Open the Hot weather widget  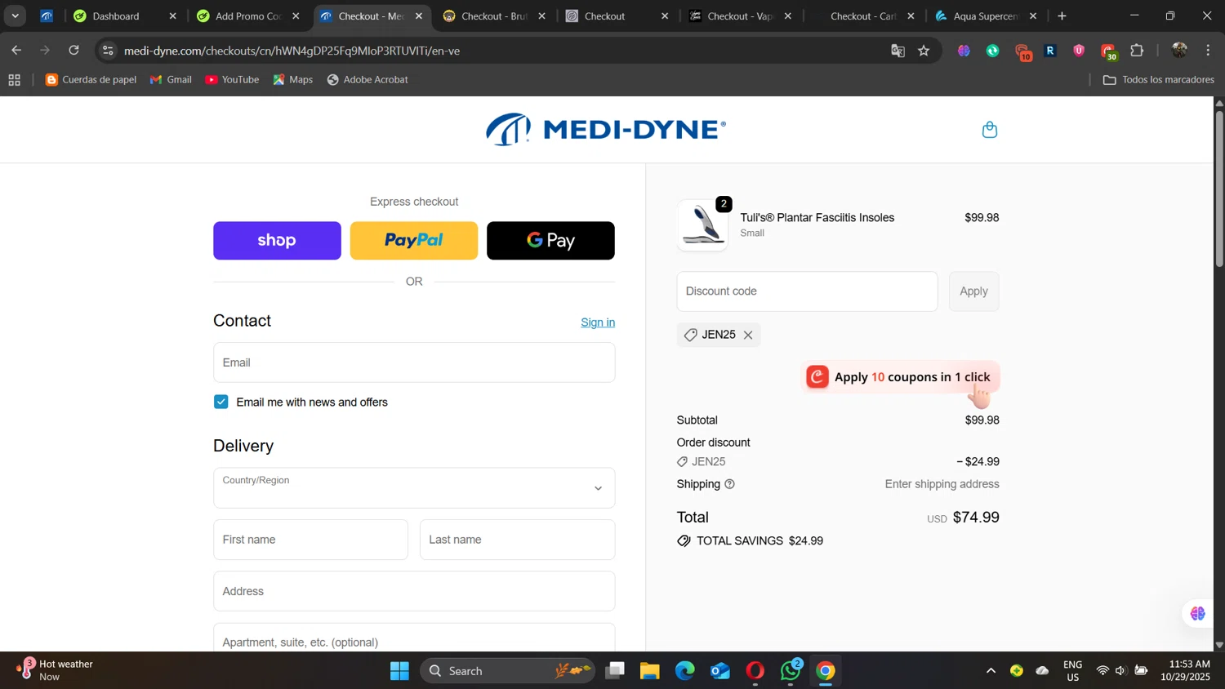53,670
